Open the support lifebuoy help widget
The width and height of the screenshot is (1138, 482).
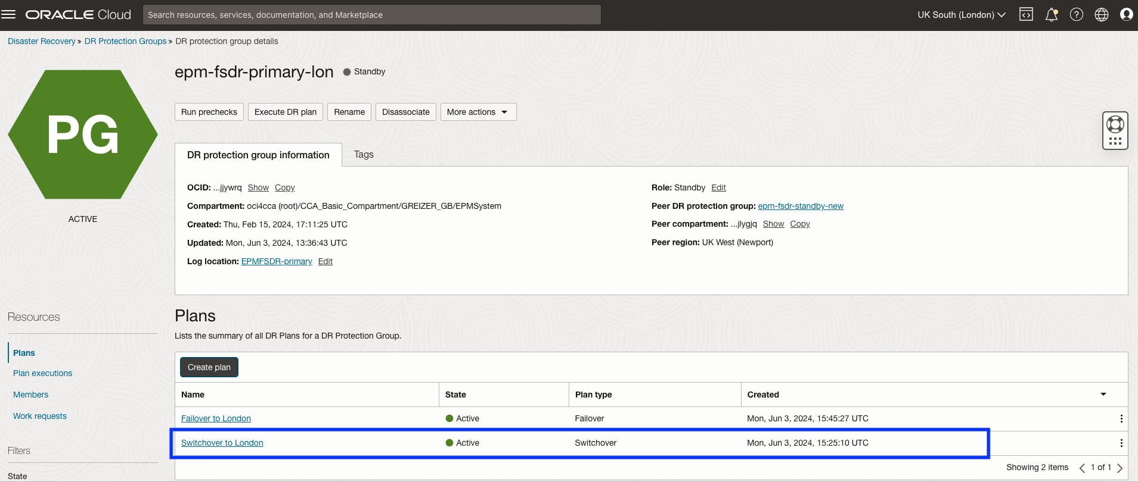tap(1115, 130)
